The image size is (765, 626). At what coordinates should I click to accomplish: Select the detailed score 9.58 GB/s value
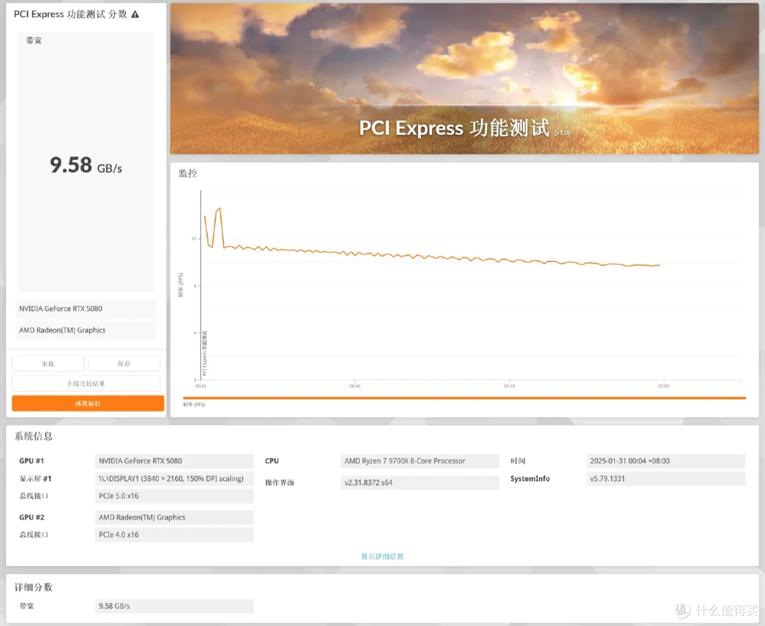174,606
